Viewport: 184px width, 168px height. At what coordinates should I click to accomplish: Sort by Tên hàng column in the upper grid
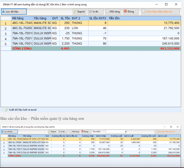pyautogui.click(x=42, y=18)
